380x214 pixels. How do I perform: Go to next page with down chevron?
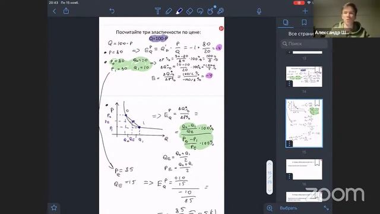270,191
